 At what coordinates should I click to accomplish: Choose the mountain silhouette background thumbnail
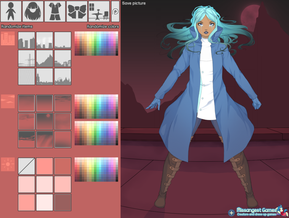pos(45,58)
